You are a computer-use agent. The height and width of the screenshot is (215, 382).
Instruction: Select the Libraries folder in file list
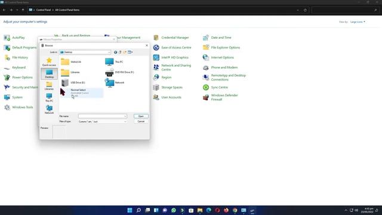pos(70,72)
